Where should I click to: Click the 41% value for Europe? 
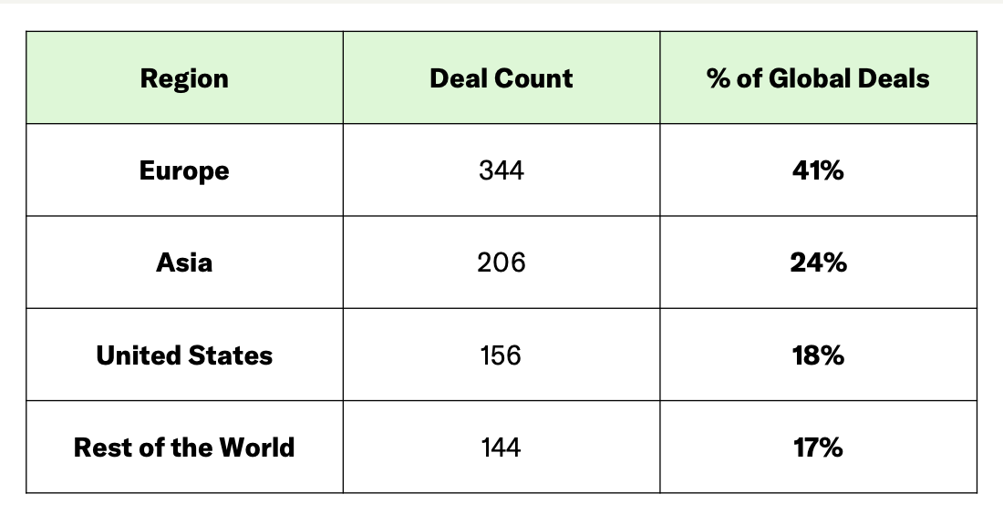coord(818,170)
